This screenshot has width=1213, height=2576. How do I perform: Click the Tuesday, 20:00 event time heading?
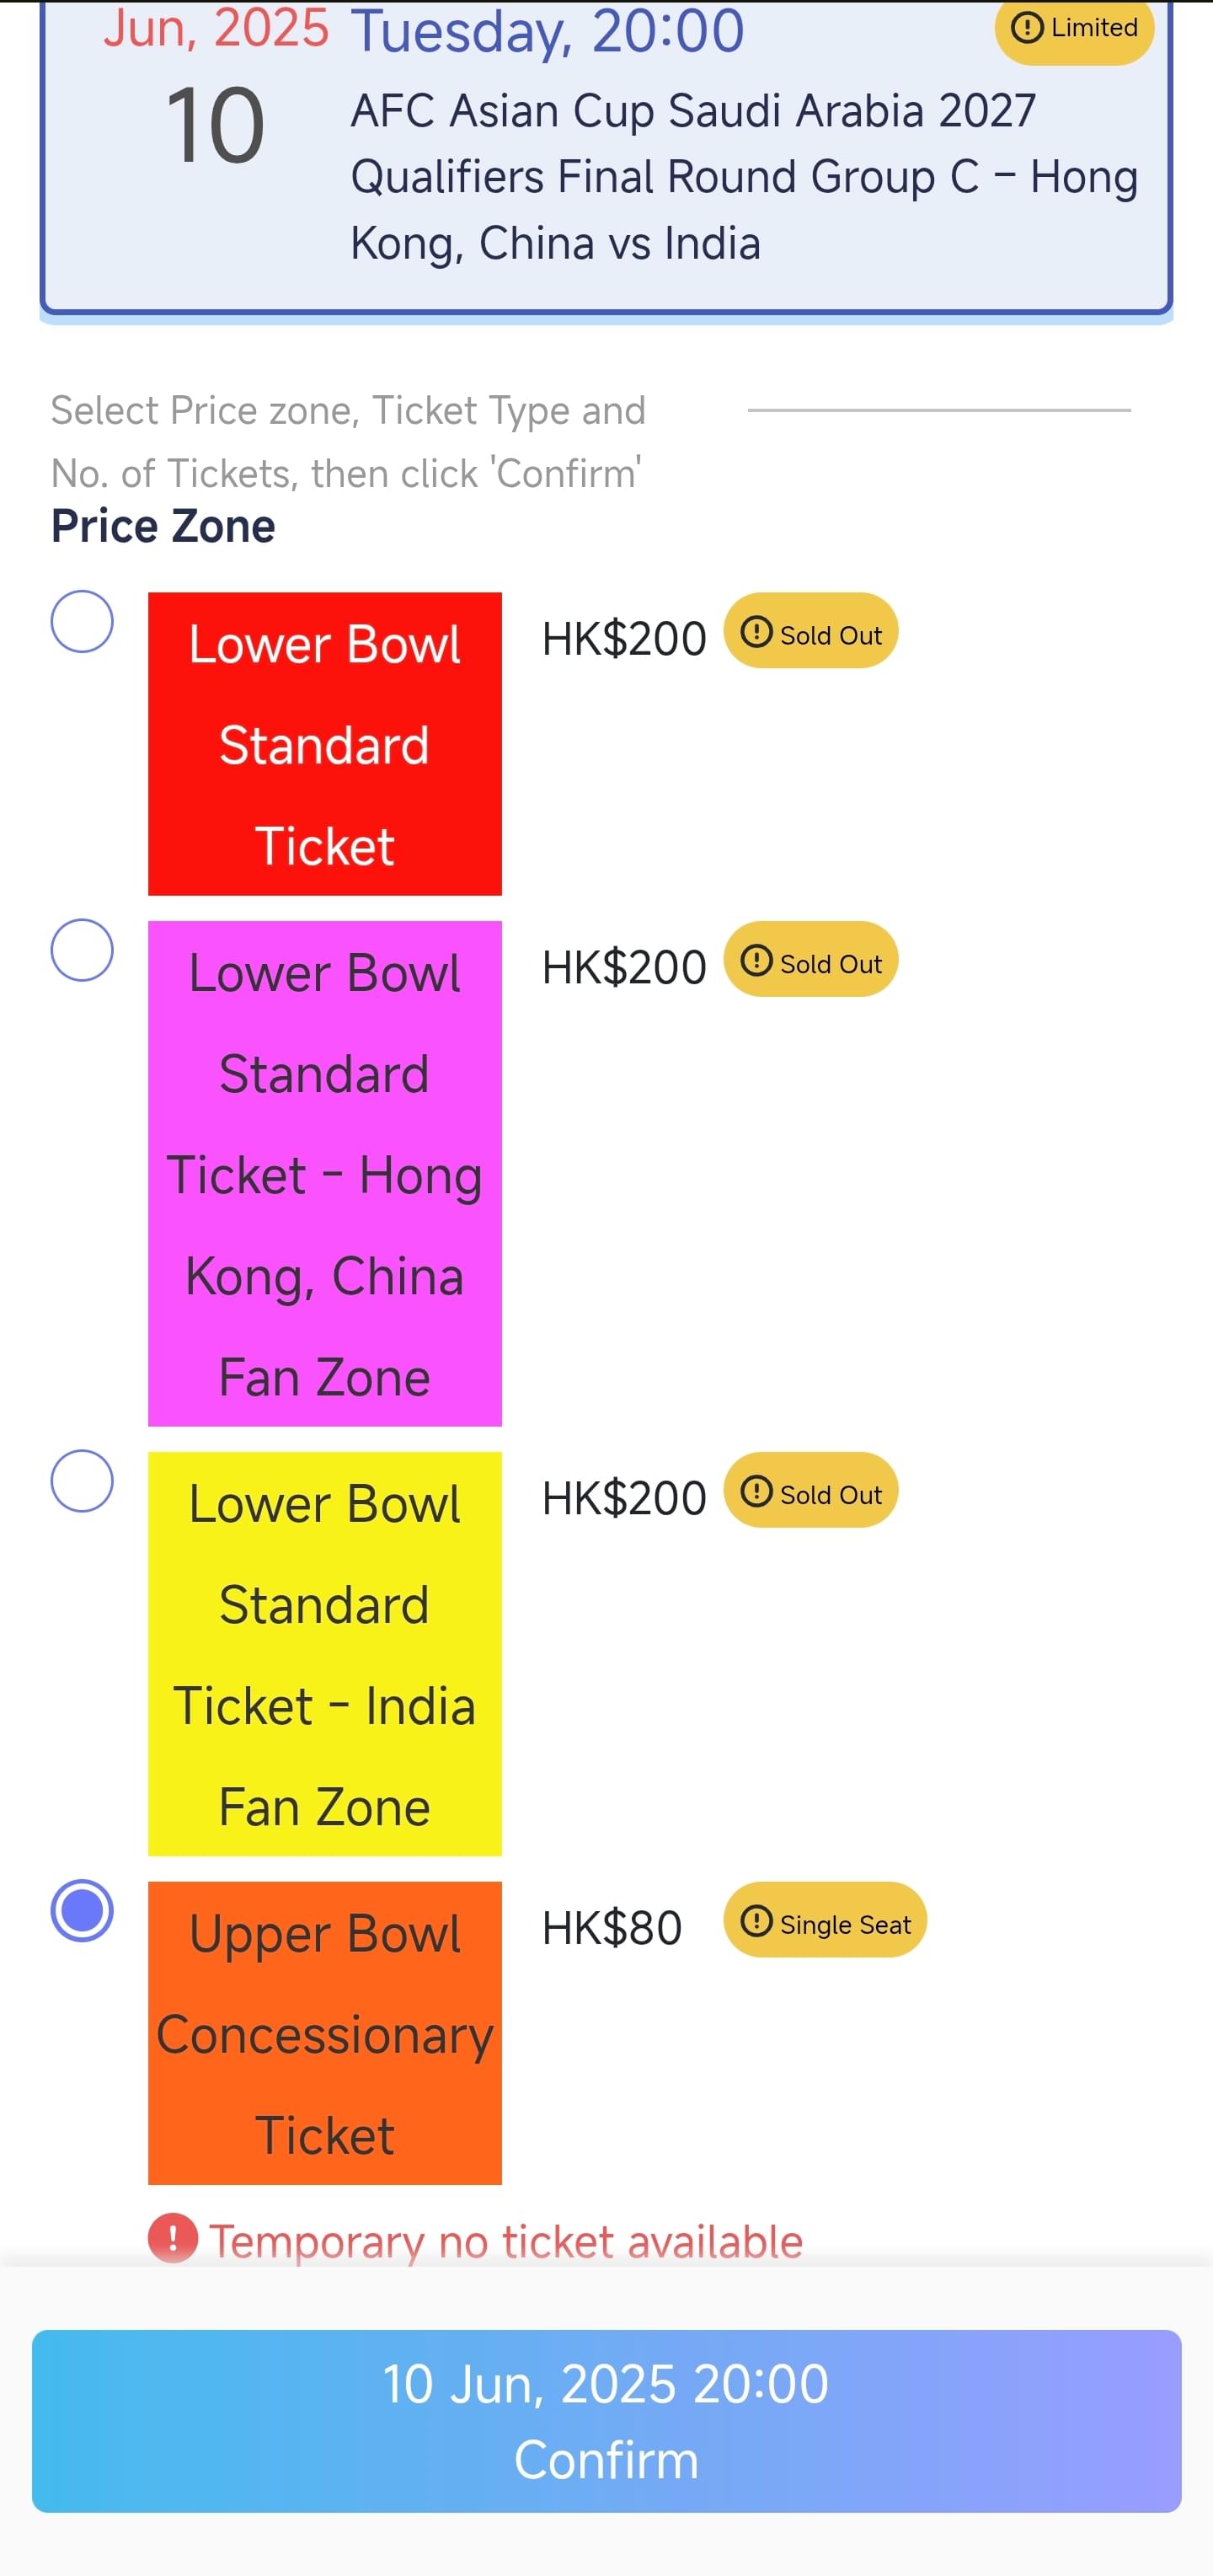coord(547,30)
